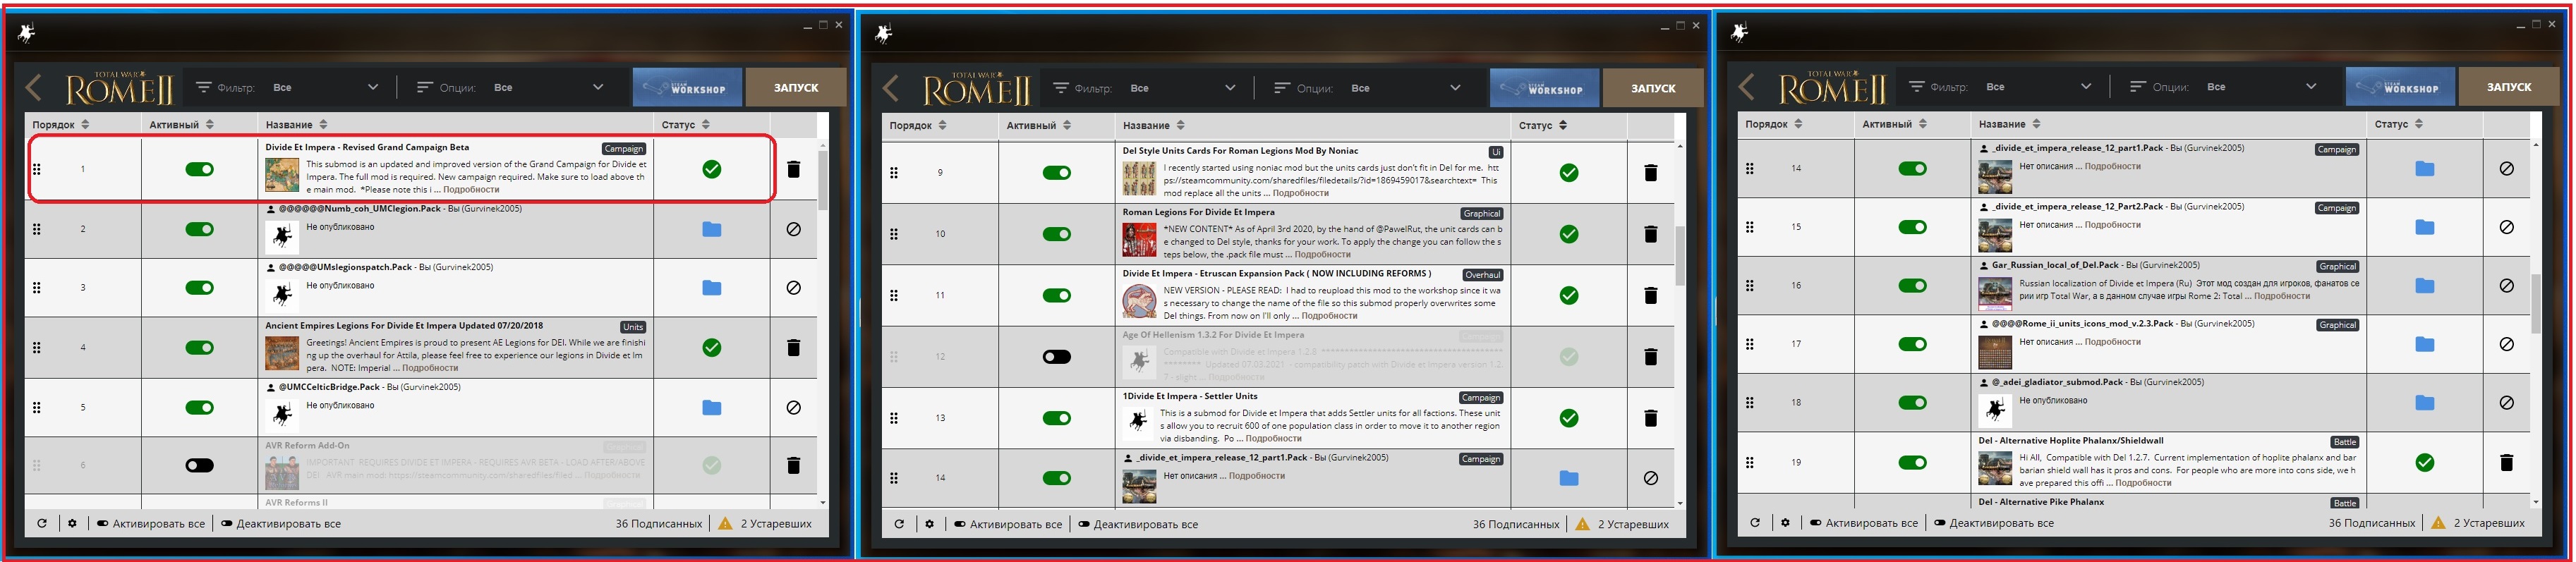2576x562 pixels.
Task: Open folder icon for Gar_Russian_local_of_DeI.Pack
Action: click(x=2424, y=286)
